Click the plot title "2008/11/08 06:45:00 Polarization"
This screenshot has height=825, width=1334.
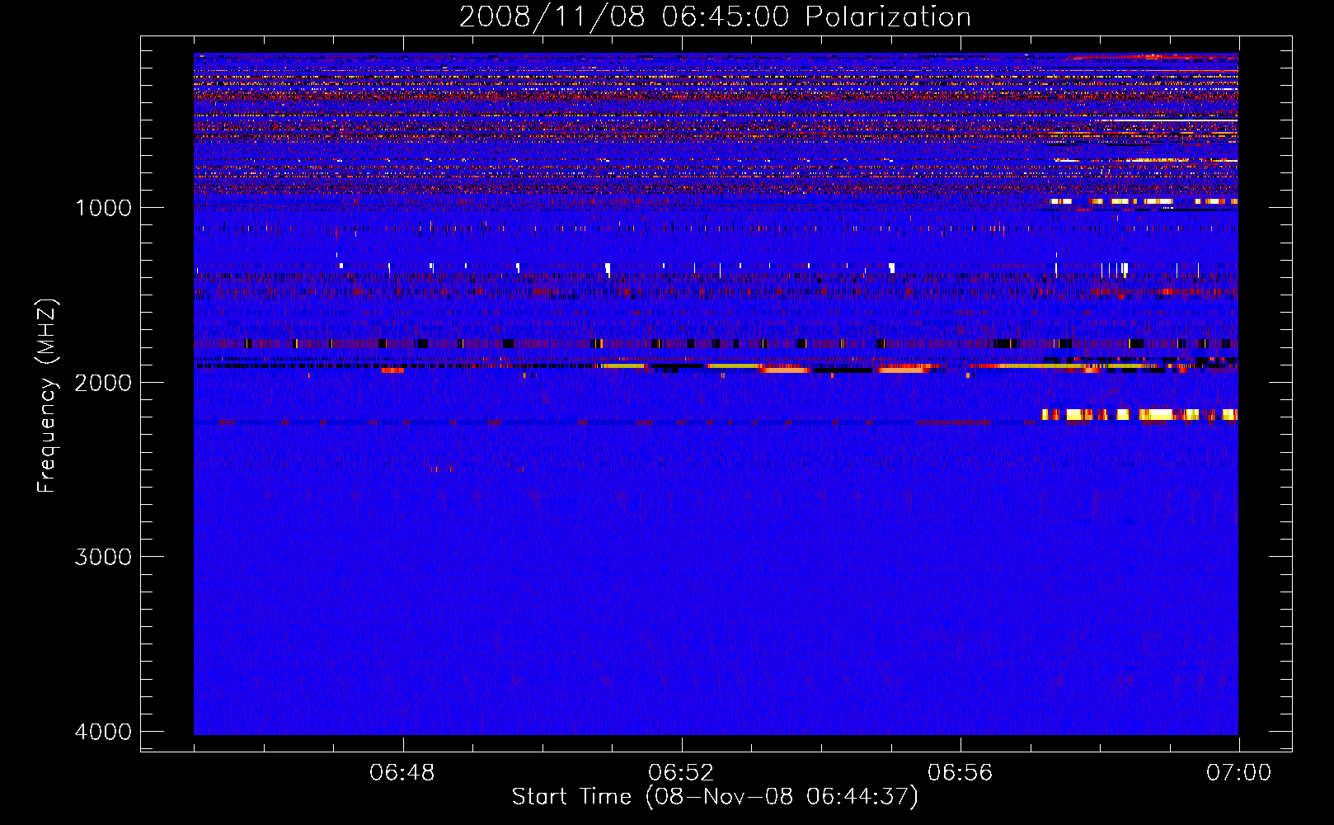click(x=715, y=16)
